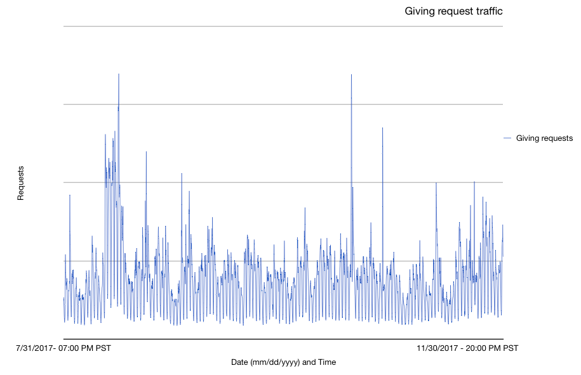This screenshot has height=375, width=581.
Task: Click the first data point at the line's left end
Action: [63, 298]
